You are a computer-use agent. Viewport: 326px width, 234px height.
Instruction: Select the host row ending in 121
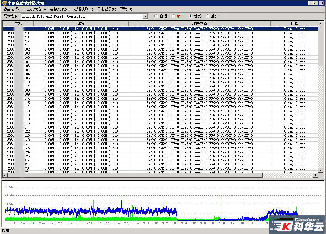tap(160, 144)
